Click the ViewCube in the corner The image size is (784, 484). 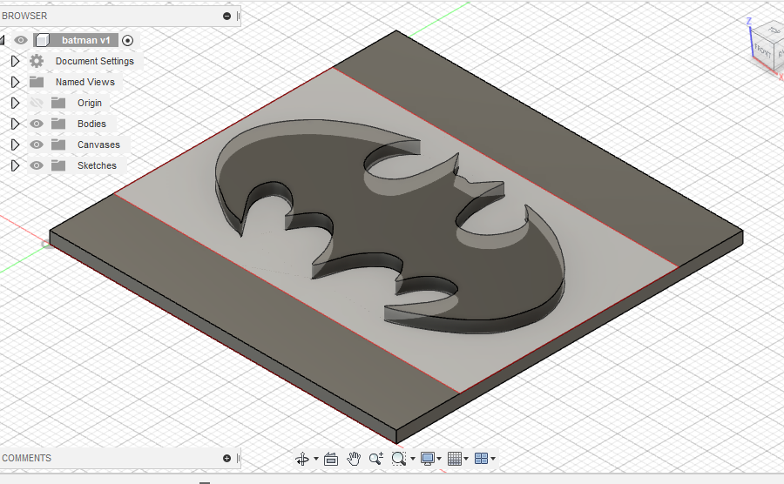(768, 48)
